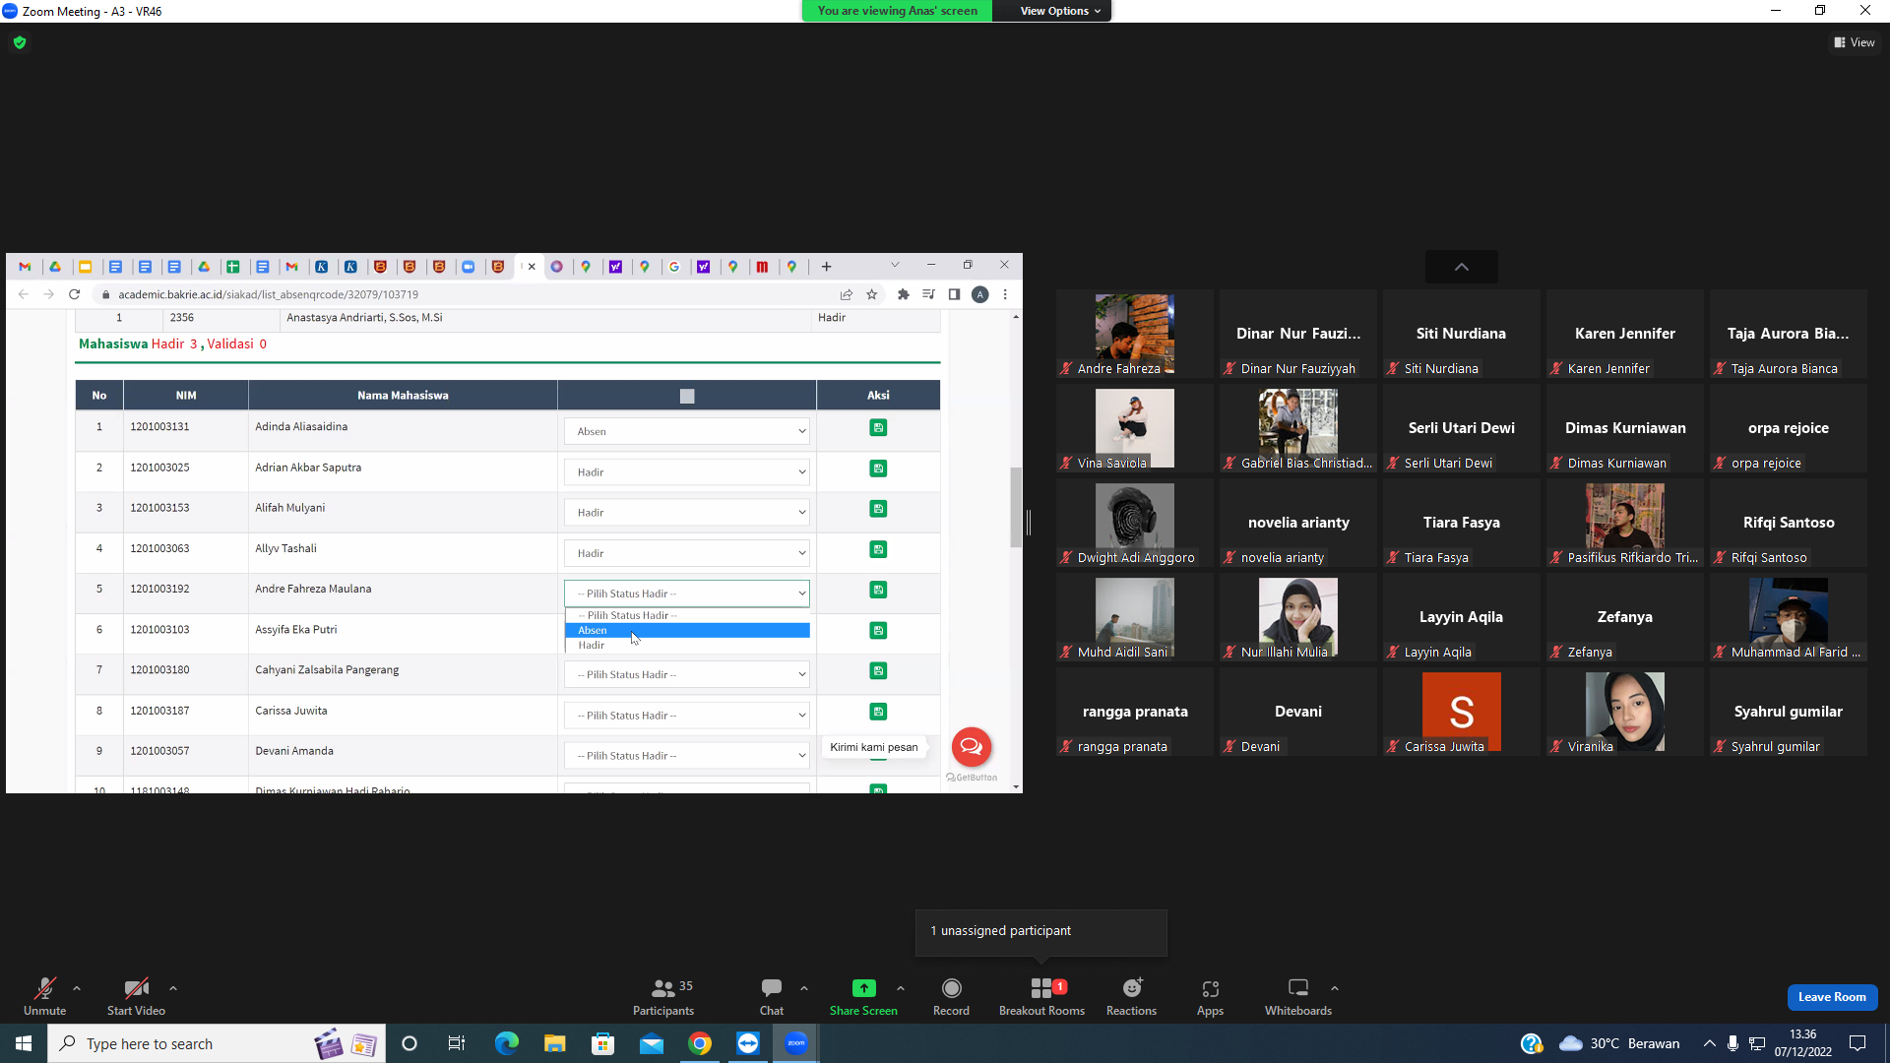
Task: Select Andre Fahreza's video thumbnail
Action: 1134,333
